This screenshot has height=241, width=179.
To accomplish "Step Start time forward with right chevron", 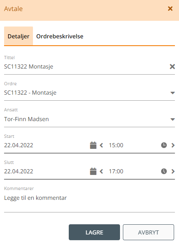I will (173, 145).
